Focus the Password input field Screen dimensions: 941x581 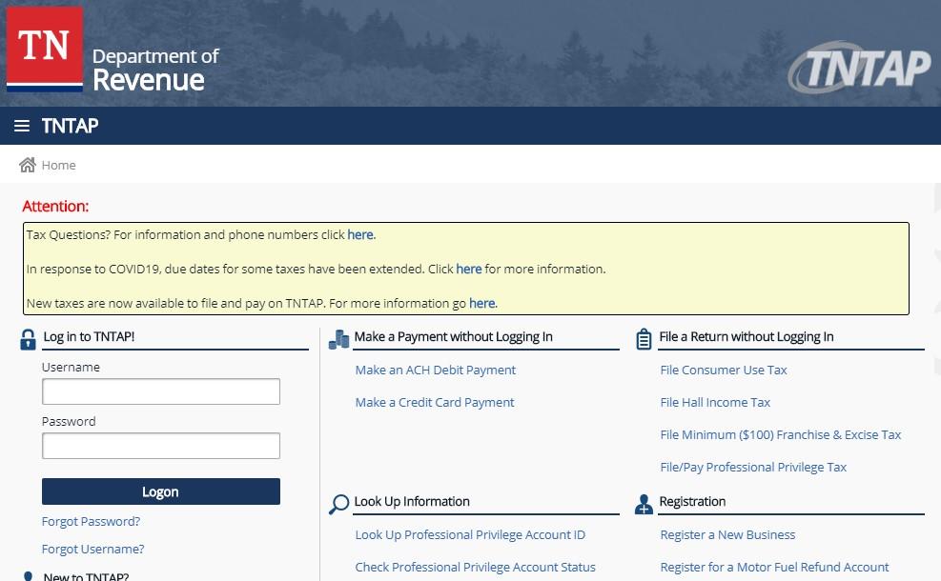point(161,446)
